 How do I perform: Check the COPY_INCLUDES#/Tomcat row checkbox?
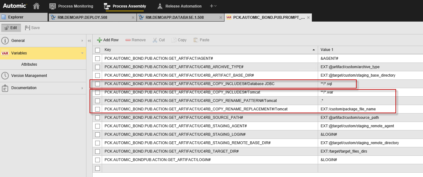[97, 92]
